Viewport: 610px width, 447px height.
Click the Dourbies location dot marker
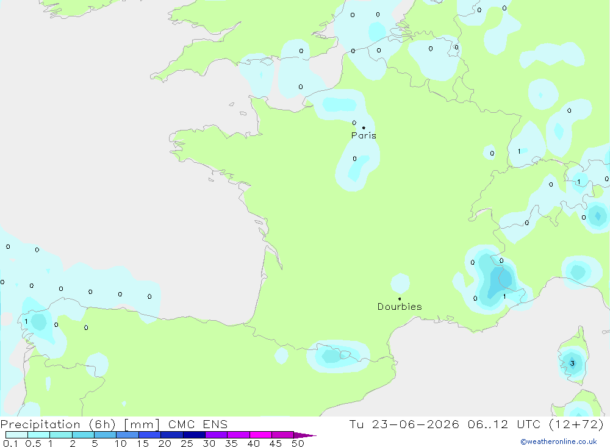pyautogui.click(x=400, y=299)
